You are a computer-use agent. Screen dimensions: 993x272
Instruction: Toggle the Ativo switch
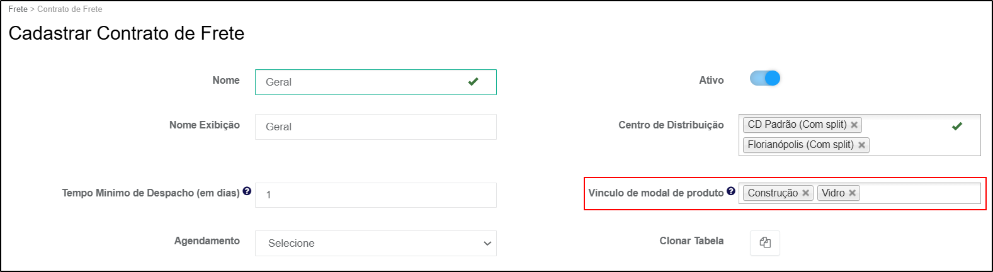pos(765,78)
